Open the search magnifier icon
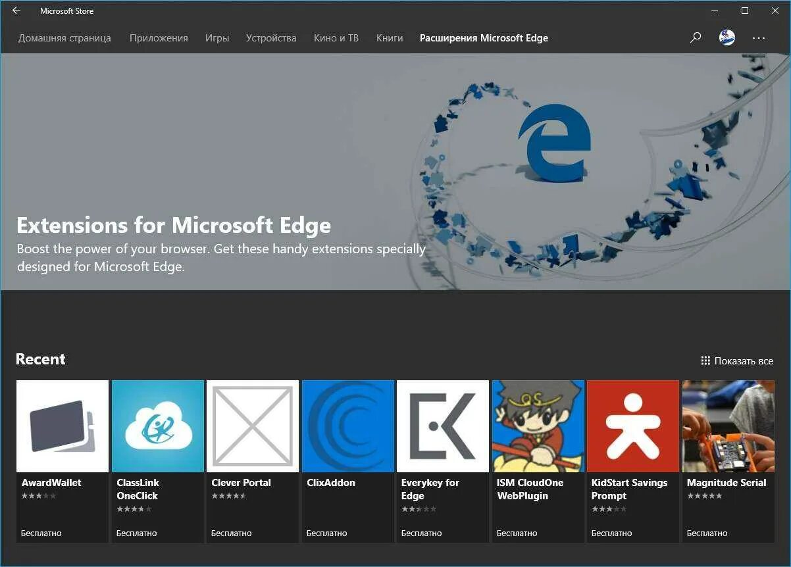The height and width of the screenshot is (567, 791). click(696, 37)
